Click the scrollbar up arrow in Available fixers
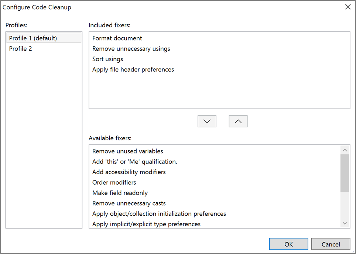 tap(345, 149)
